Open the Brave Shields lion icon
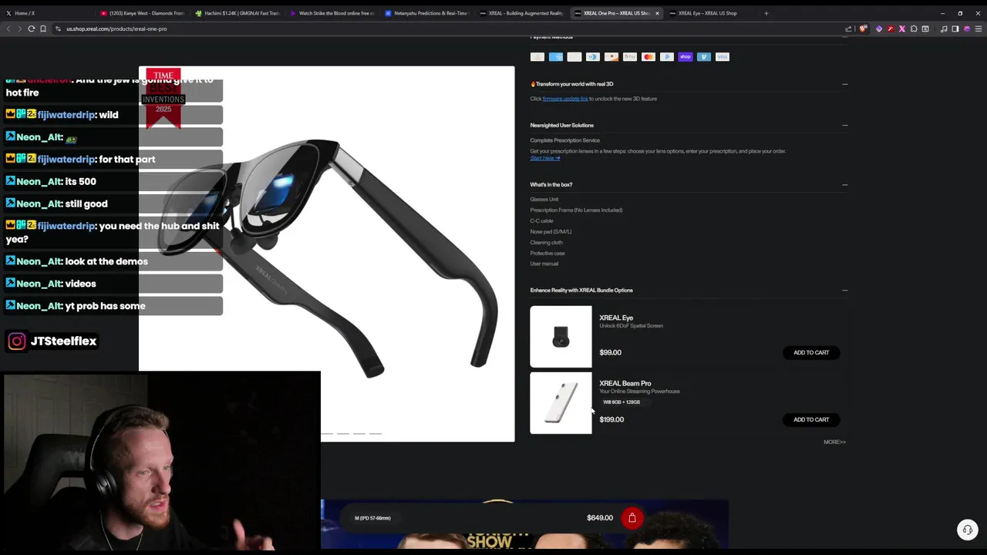987x555 pixels. (863, 29)
